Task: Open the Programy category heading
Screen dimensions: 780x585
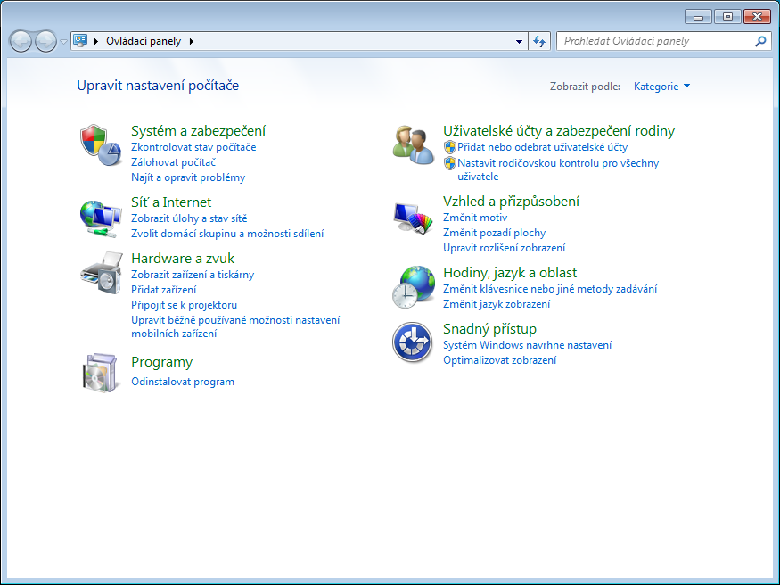Action: 161,362
